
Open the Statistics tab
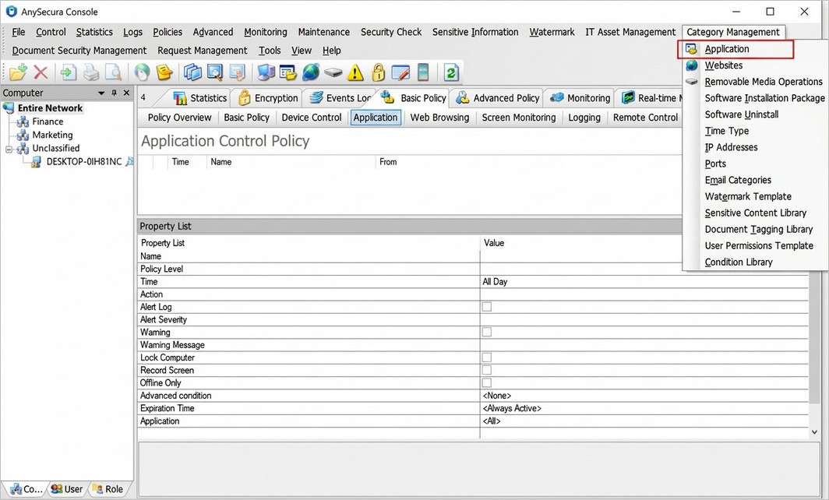click(200, 98)
